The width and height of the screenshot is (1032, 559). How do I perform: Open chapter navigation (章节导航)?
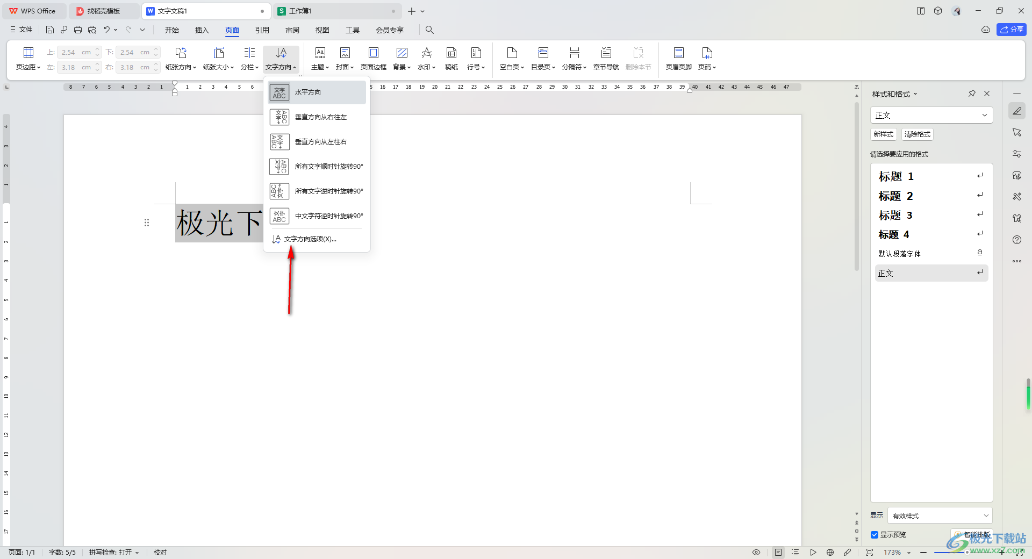[606, 59]
